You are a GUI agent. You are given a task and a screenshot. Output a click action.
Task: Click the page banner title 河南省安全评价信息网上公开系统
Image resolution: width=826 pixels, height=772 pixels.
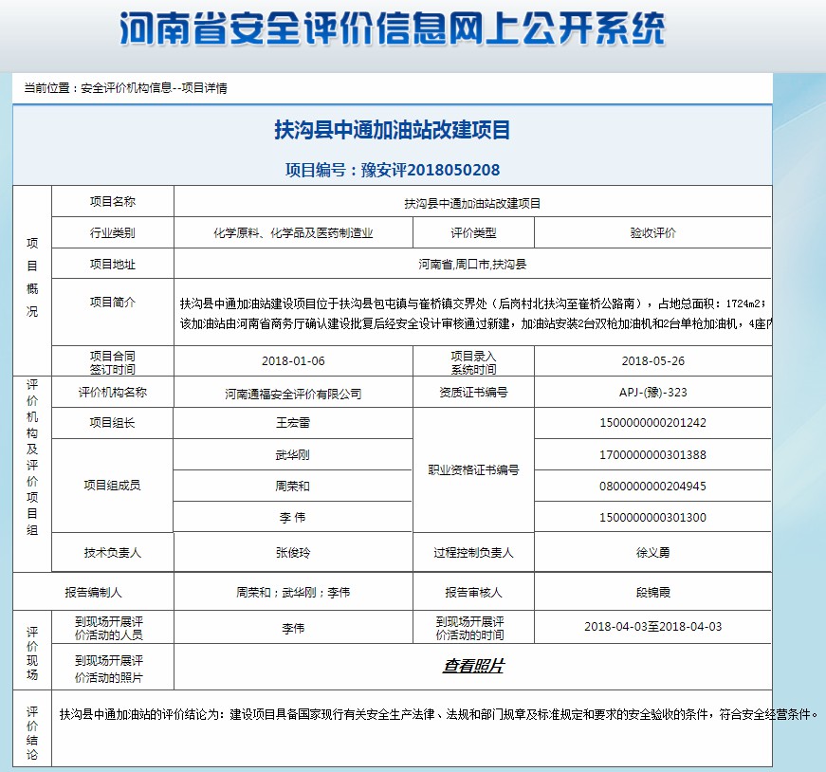pos(393,28)
